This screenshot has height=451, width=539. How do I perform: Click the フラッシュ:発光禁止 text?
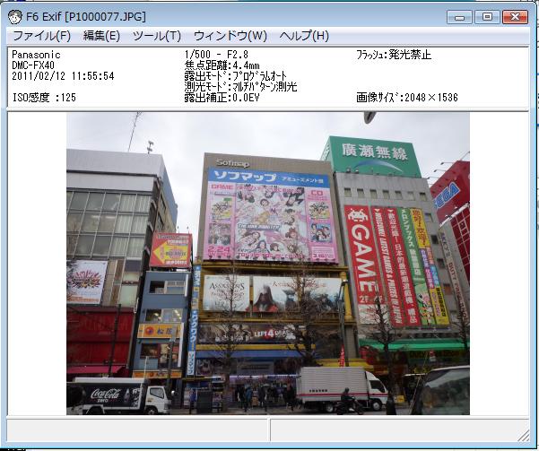[x=394, y=55]
